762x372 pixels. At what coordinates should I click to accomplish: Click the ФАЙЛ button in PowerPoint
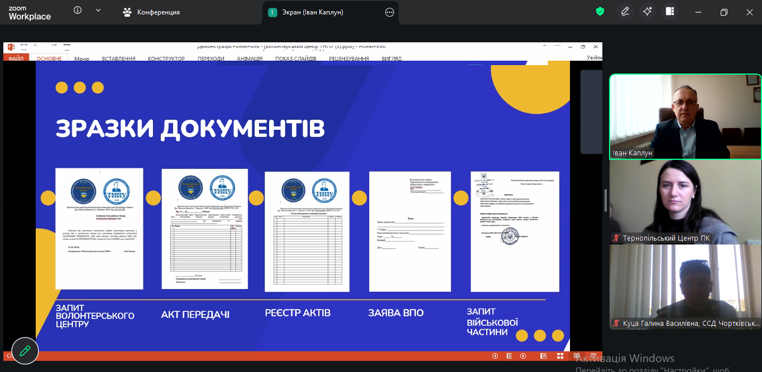click(16, 58)
